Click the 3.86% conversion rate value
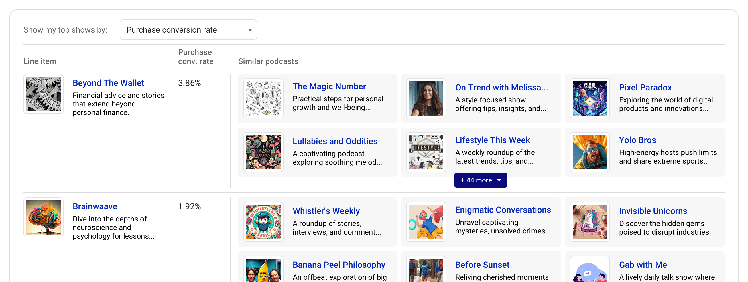Image resolution: width=748 pixels, height=282 pixels. tap(189, 83)
